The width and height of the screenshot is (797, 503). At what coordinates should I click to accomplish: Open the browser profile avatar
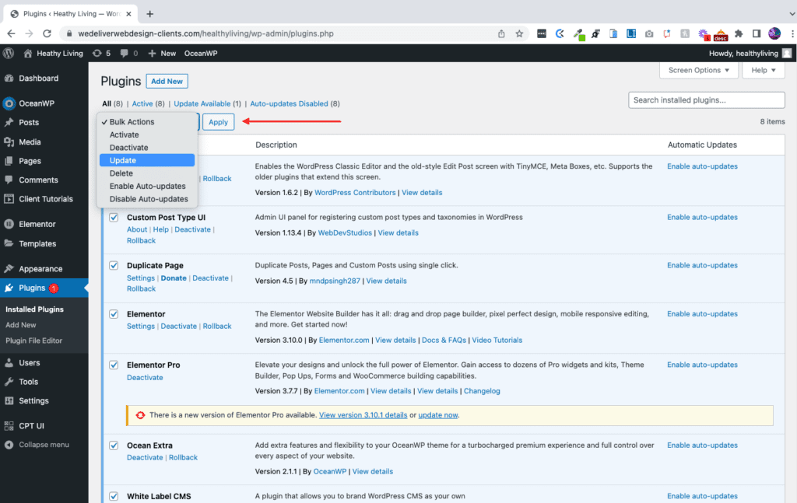point(774,33)
